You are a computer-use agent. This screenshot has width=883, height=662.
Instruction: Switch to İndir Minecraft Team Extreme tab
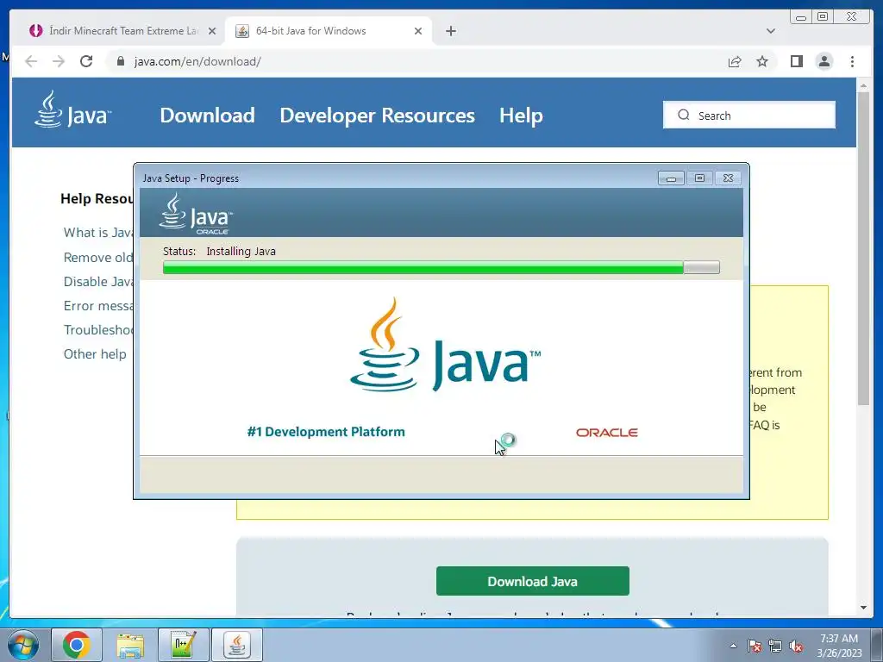pos(122,31)
